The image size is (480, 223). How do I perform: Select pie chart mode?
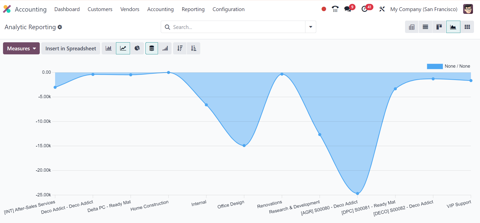137,48
